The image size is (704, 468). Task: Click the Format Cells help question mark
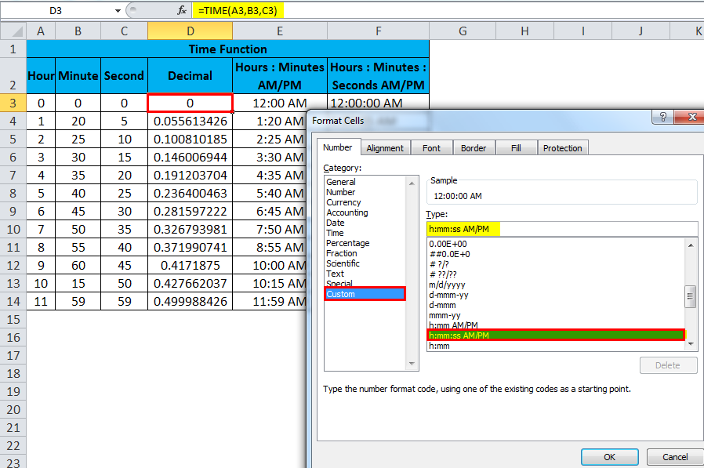[662, 117]
